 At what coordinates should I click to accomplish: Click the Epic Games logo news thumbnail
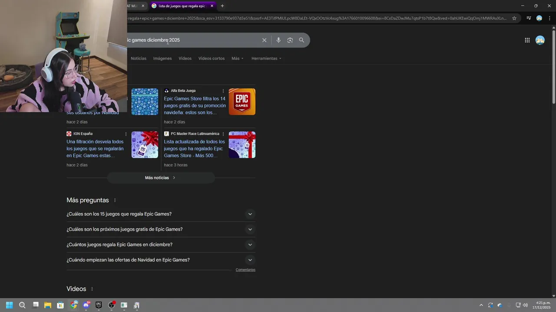coord(242,102)
